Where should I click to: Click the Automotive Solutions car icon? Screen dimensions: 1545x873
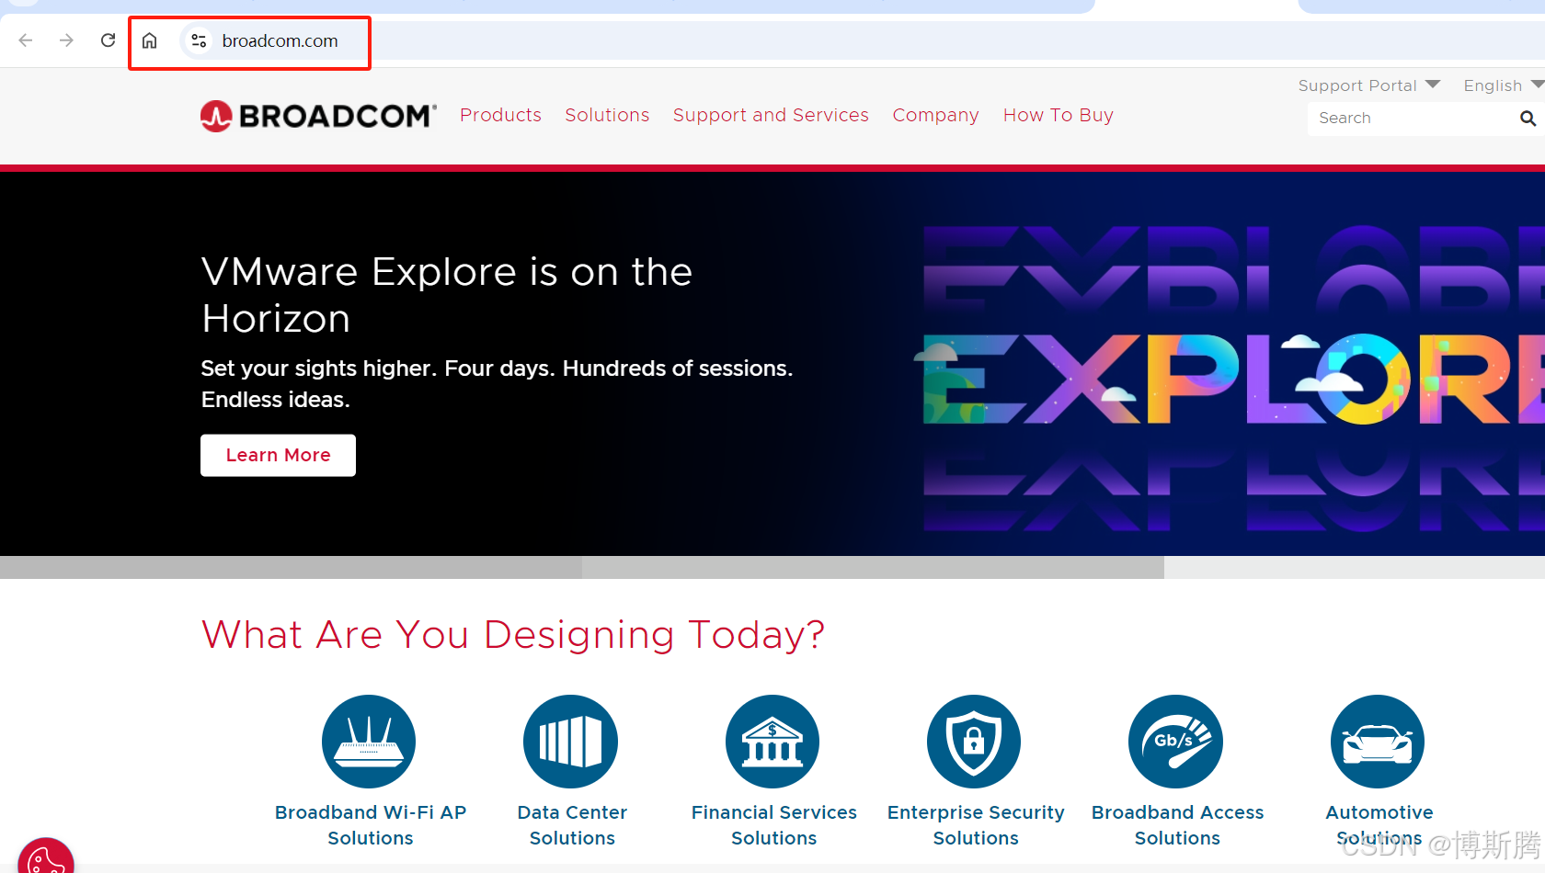pos(1377,741)
